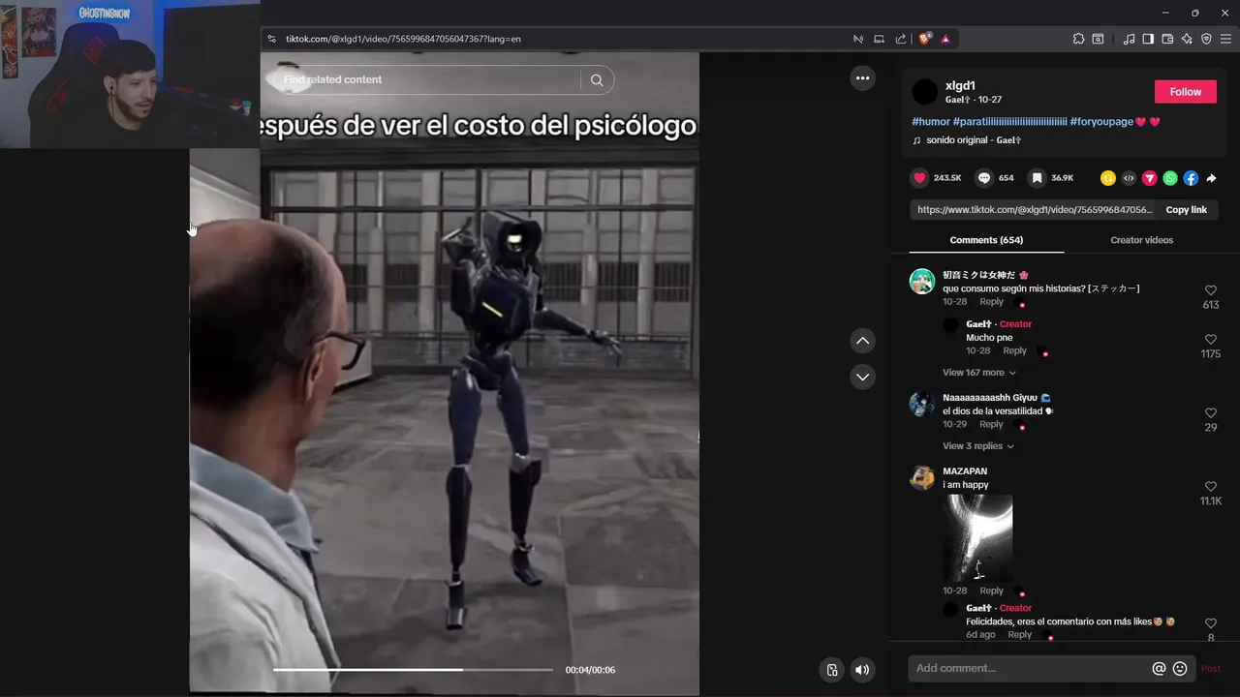The width and height of the screenshot is (1240, 697).
Task: Like MAZAPAN's 'i am happy' comment
Action: tap(1210, 487)
